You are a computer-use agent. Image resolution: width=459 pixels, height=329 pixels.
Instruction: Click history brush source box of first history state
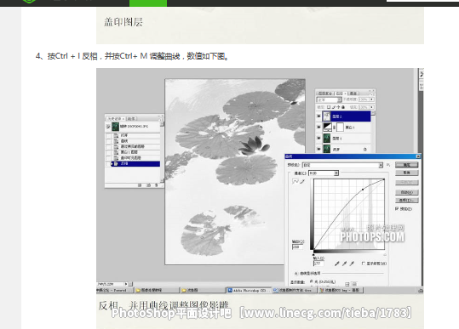108,135
